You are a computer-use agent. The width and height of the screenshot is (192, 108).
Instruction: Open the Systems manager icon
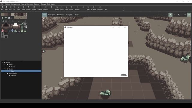click(x=28, y=8)
